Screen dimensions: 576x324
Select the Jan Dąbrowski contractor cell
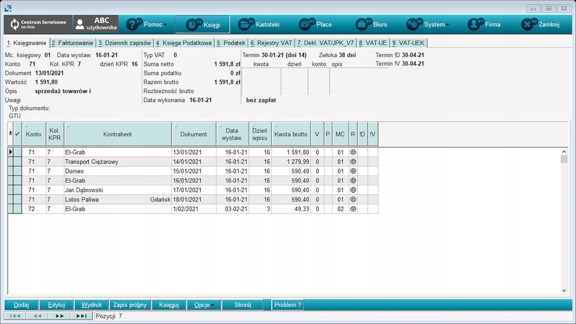click(x=118, y=190)
